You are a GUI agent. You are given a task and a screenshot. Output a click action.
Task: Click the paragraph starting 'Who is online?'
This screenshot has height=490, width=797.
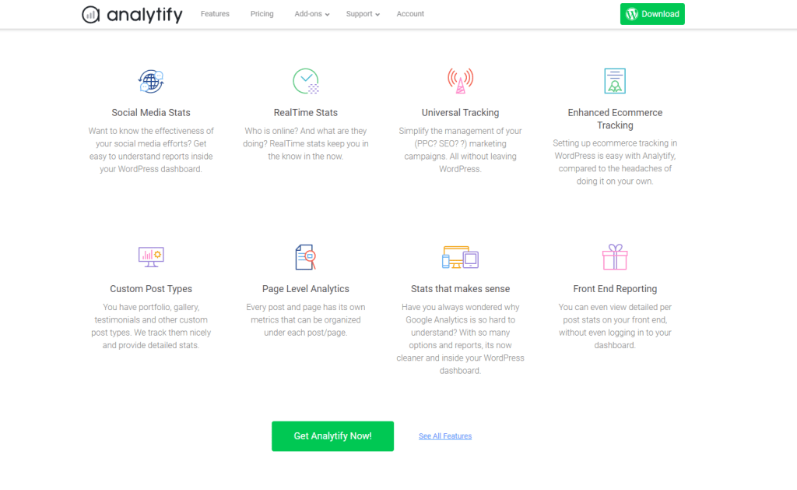pyautogui.click(x=306, y=143)
